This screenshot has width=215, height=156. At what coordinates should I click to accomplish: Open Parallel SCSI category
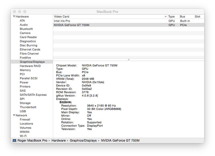pos(29,78)
